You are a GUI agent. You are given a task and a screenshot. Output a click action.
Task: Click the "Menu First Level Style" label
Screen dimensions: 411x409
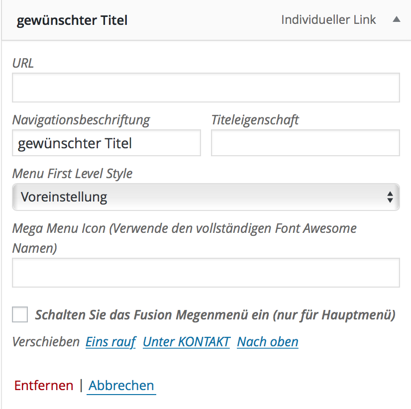click(x=72, y=174)
